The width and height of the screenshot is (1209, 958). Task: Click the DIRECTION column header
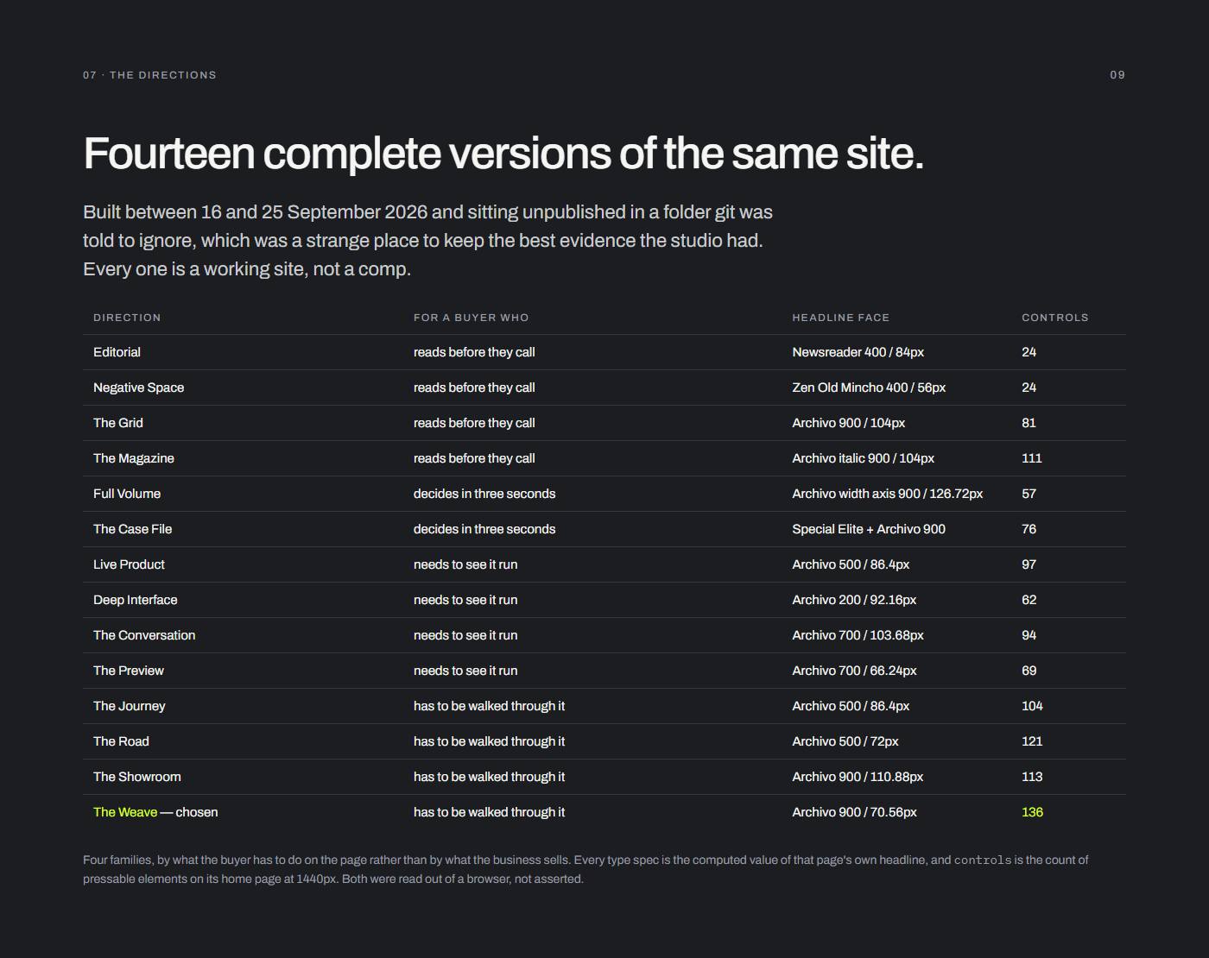pos(127,318)
